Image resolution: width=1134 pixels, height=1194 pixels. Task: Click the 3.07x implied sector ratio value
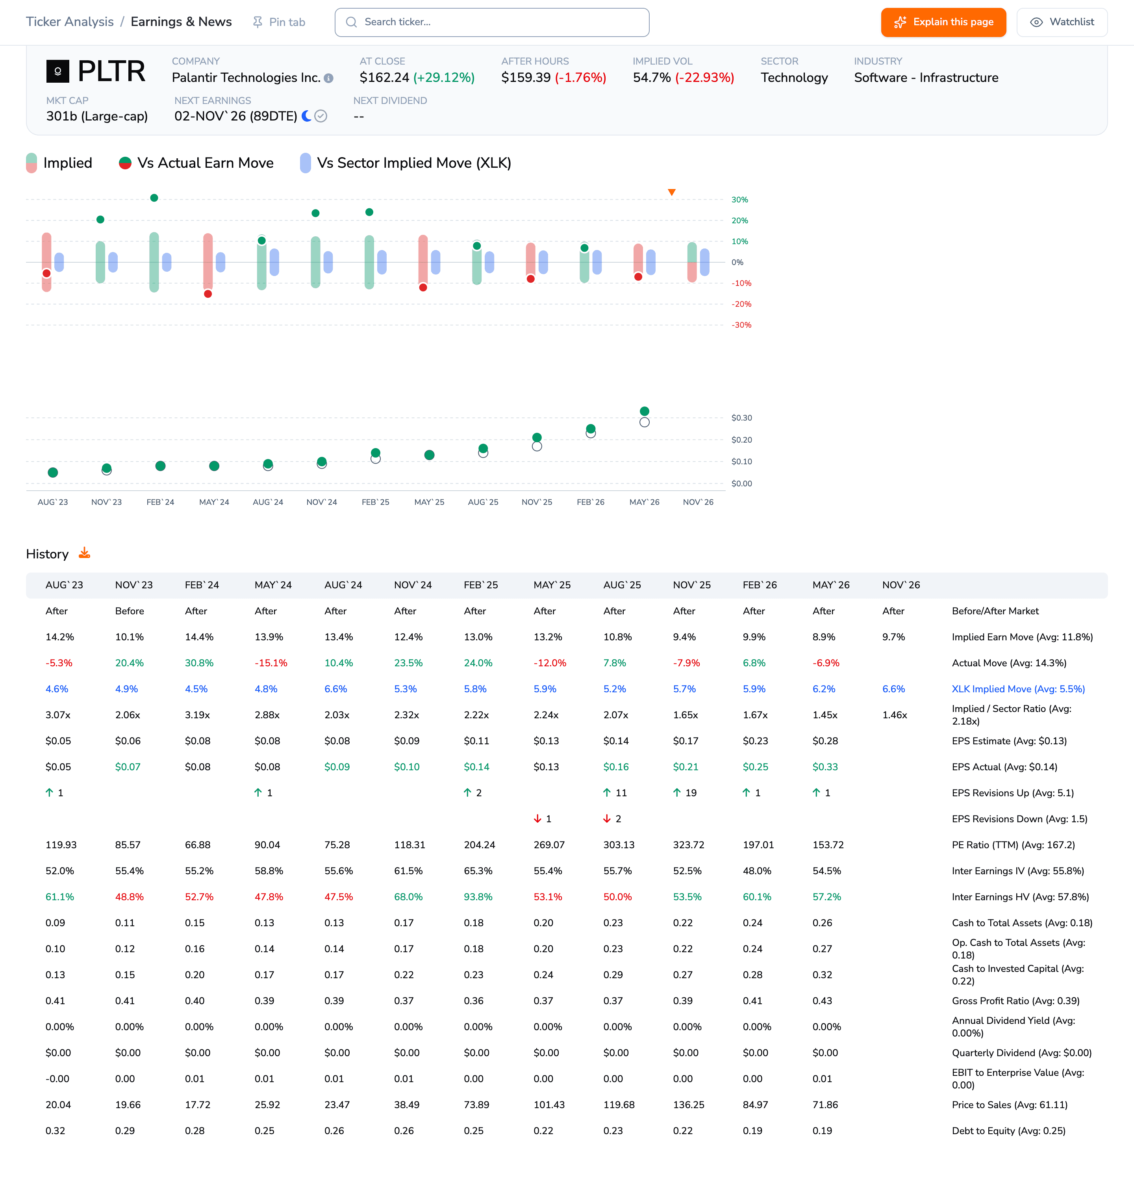point(58,715)
